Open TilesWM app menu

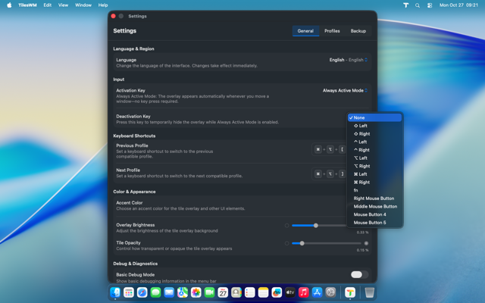click(27, 5)
